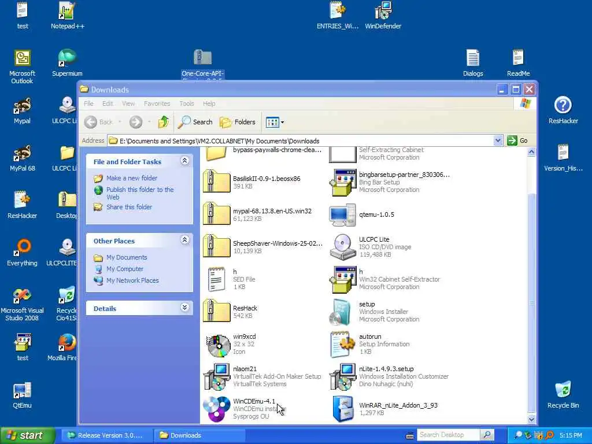Select the mypal-68.13.8.en-US.win32 archive

click(x=257, y=214)
